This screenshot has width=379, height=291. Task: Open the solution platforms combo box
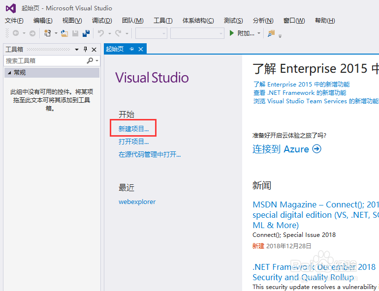coord(197,33)
